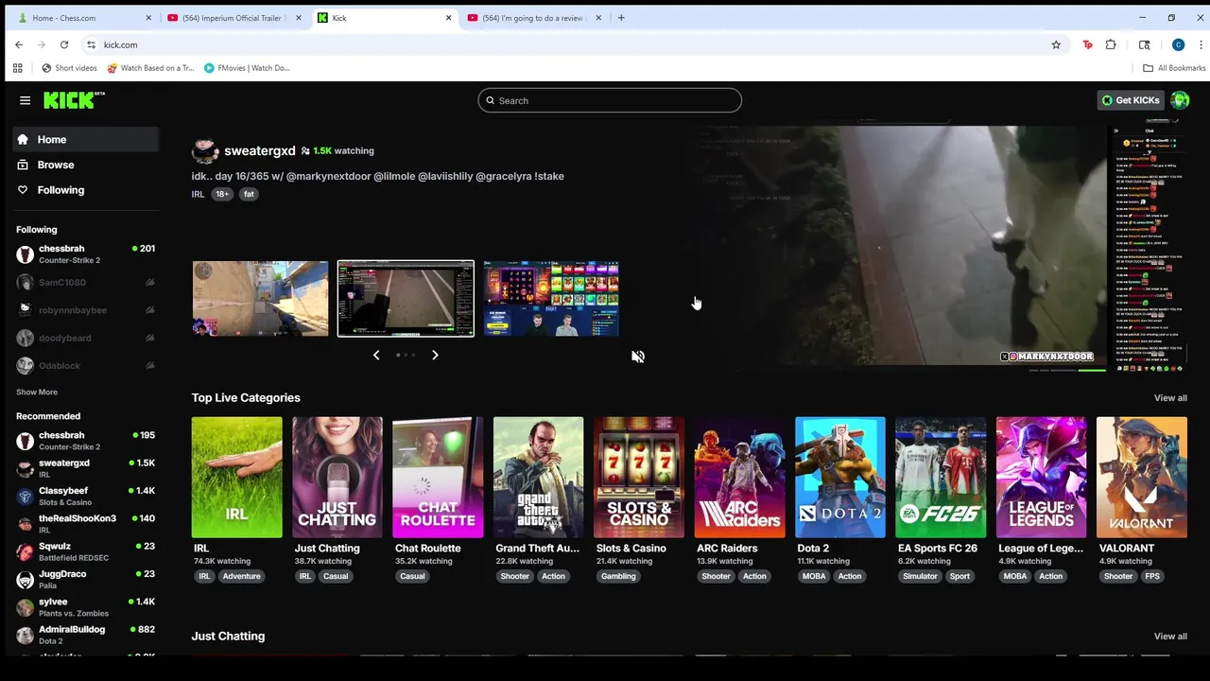1210x681 pixels.
Task: Show next featured stream
Action: 435,355
